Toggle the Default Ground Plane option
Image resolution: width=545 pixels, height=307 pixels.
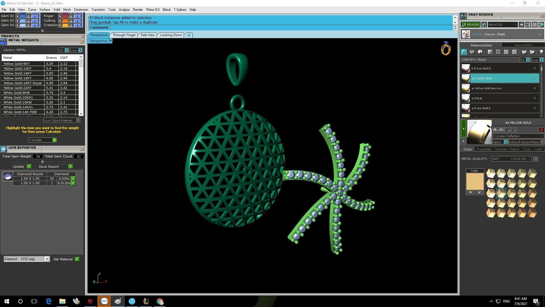click(526, 142)
